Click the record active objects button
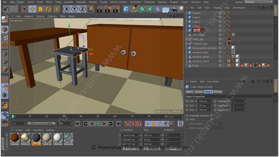 tap(127, 123)
